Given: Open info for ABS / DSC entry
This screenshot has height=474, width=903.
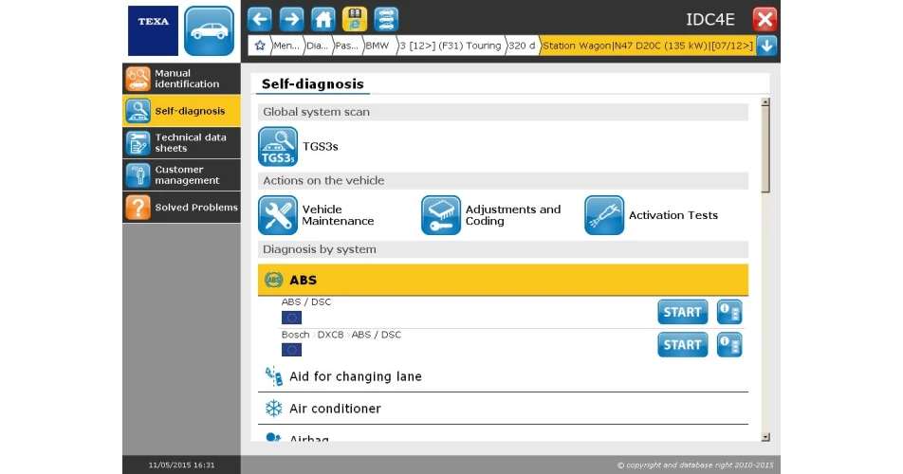Looking at the screenshot, I should coord(729,312).
